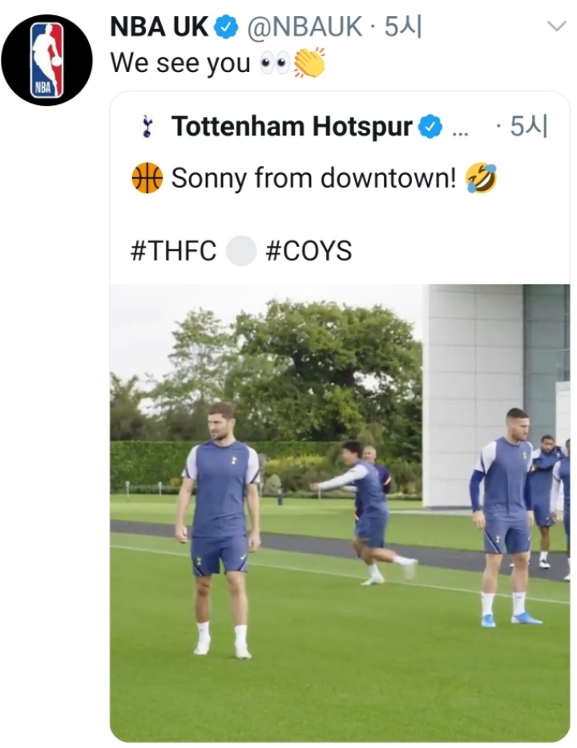
Task: Click the laughing emoji after downtown
Action: point(480,178)
